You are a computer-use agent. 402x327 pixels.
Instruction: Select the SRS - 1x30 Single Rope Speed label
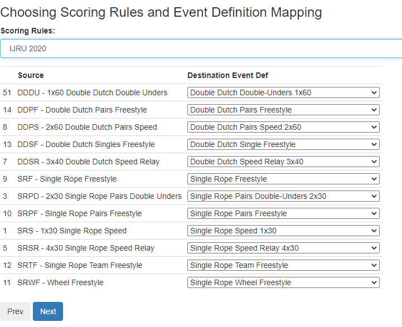72,231
